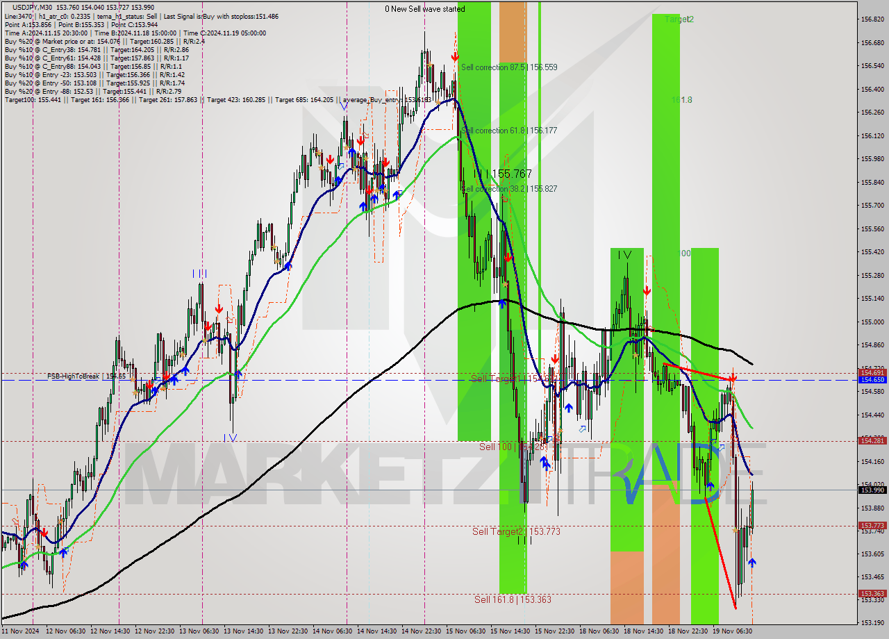Click the USDJPY,M30 symbol title text
The width and height of the screenshot is (889, 639).
pyautogui.click(x=32, y=7)
